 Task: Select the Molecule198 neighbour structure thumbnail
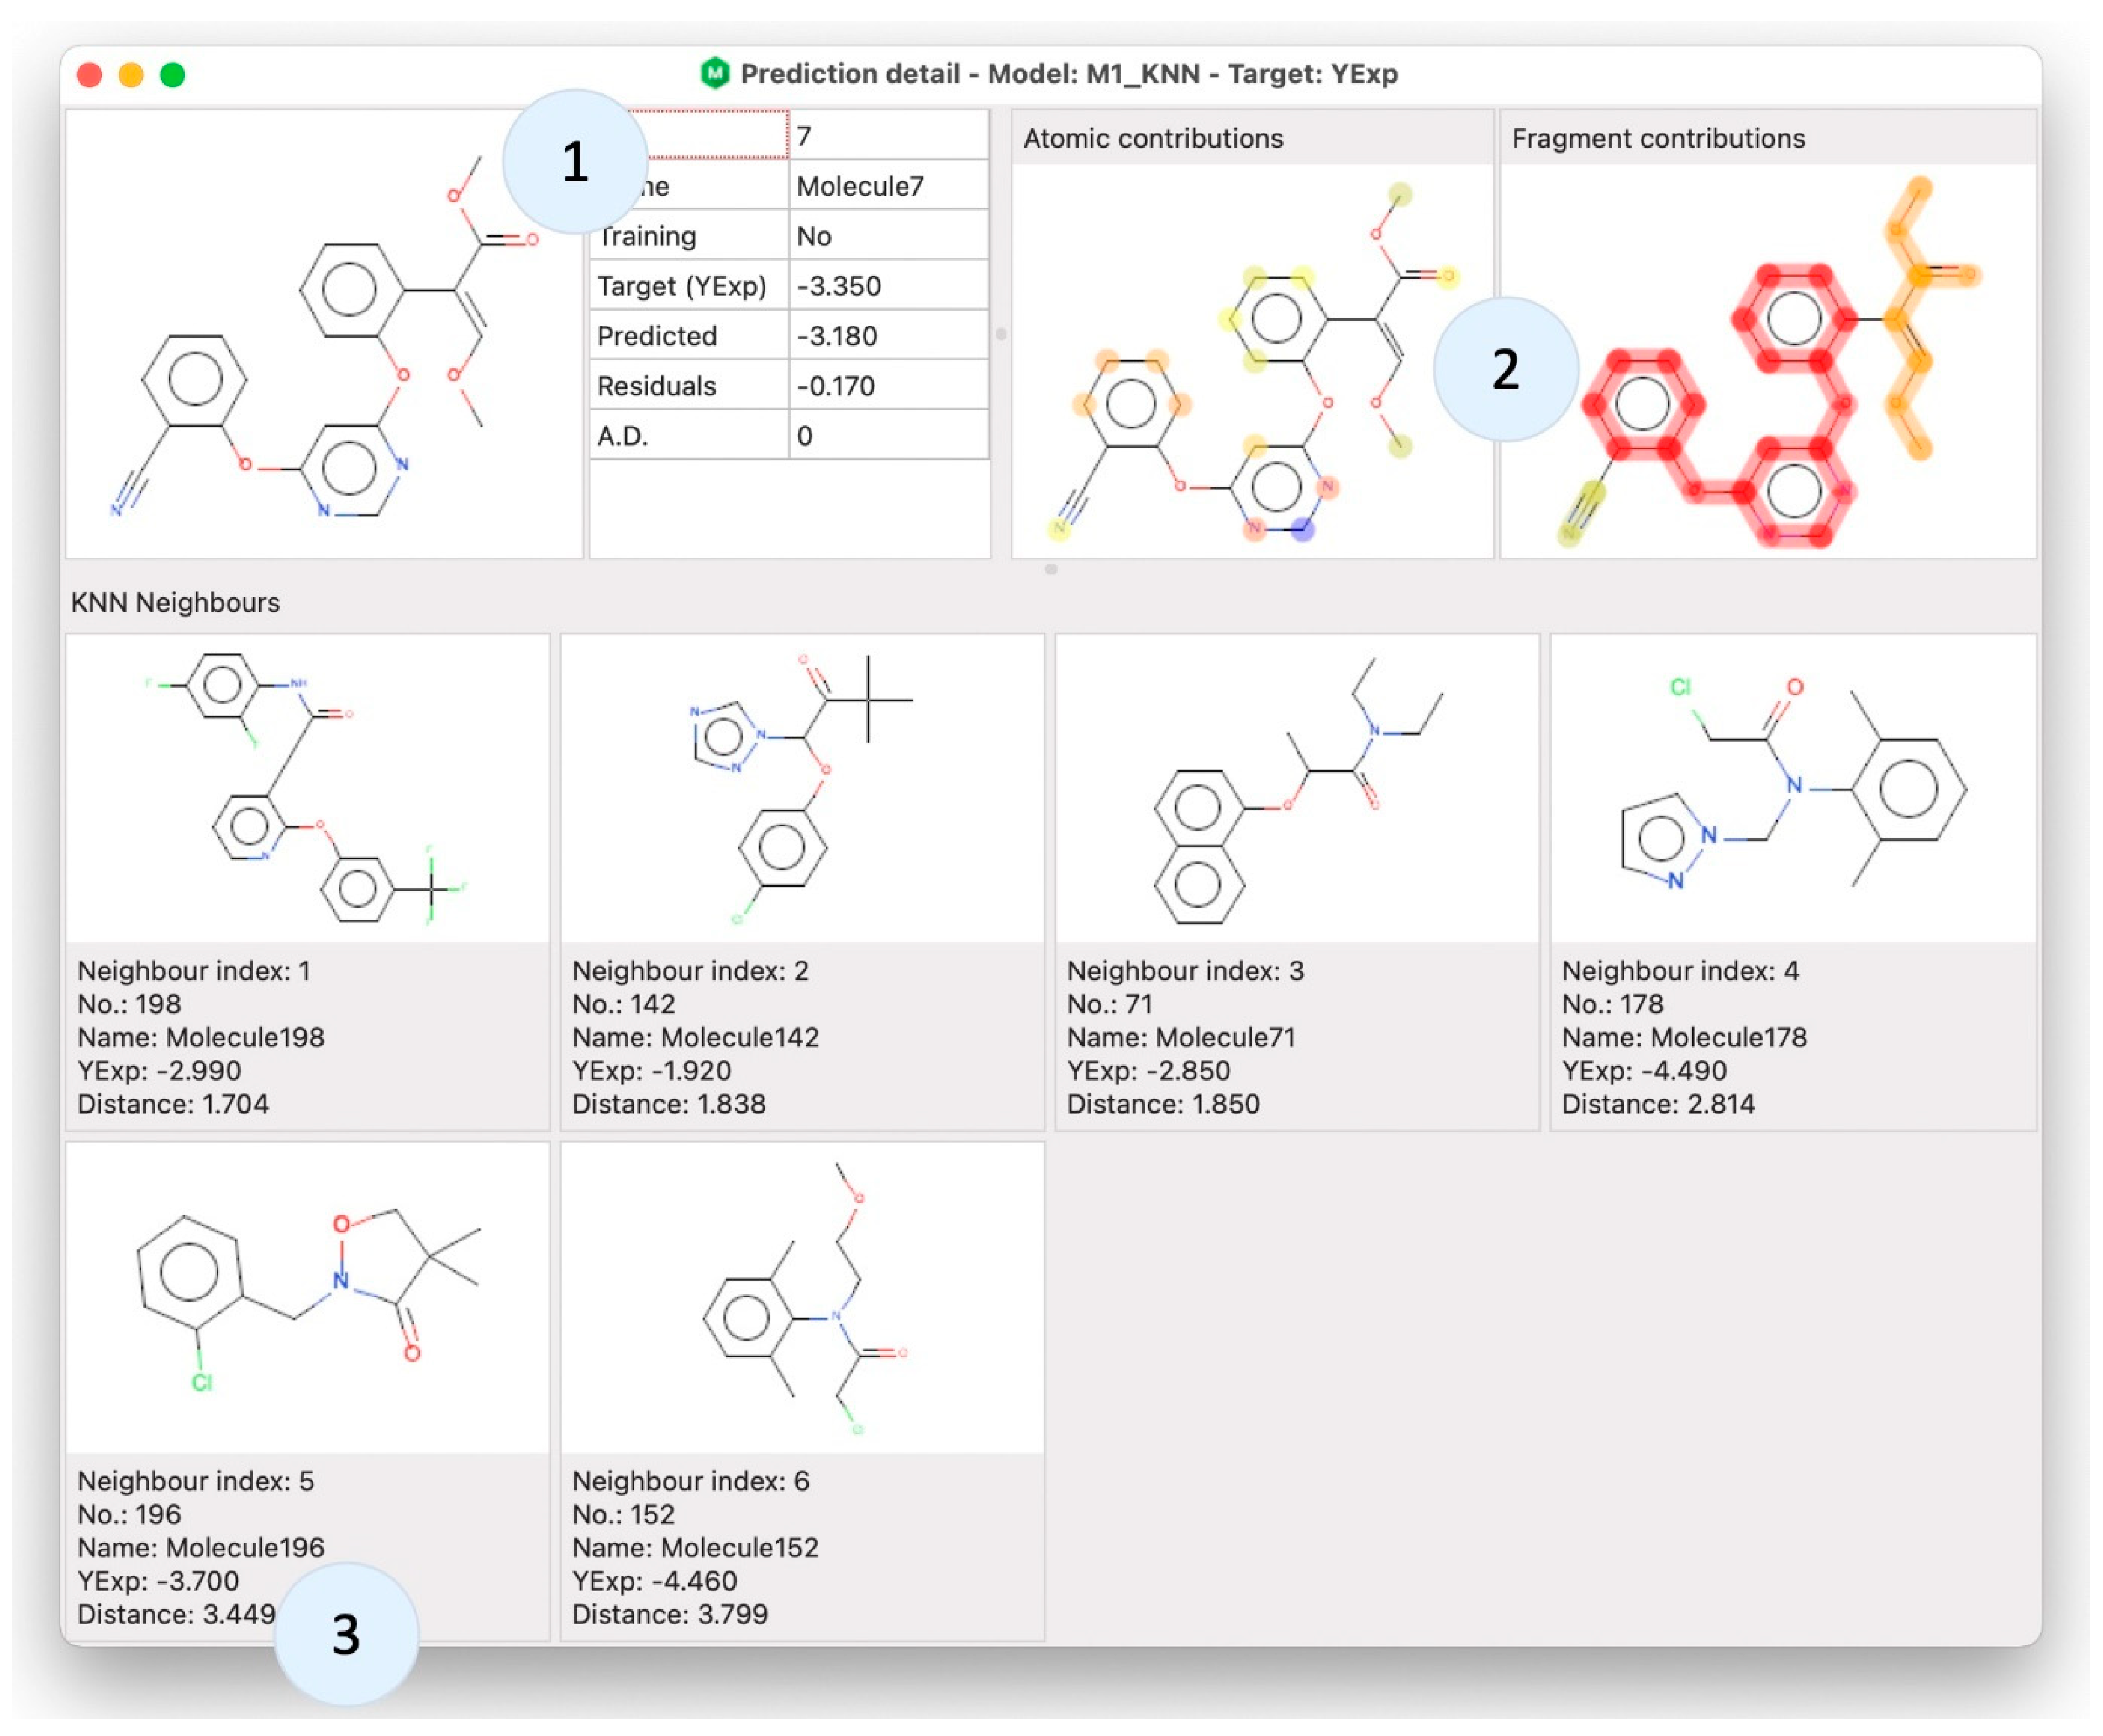307,789
